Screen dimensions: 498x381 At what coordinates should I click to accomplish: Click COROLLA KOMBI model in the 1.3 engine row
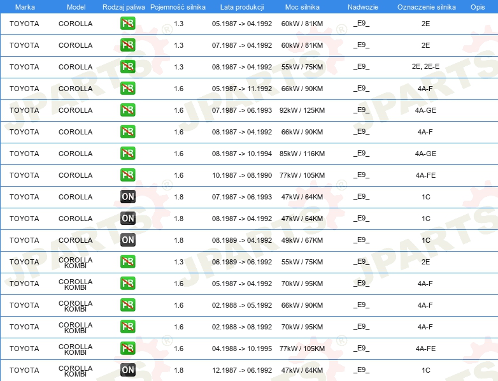(76, 262)
